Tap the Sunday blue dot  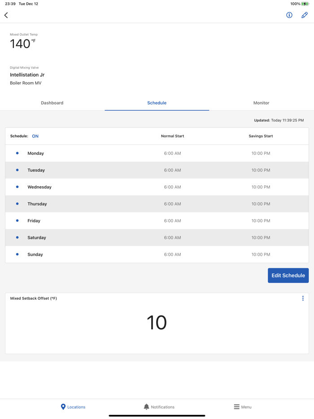(x=17, y=254)
